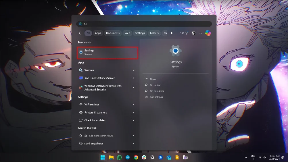Expand the See more search results chevron
This screenshot has width=288, height=162.
pos(133,136)
